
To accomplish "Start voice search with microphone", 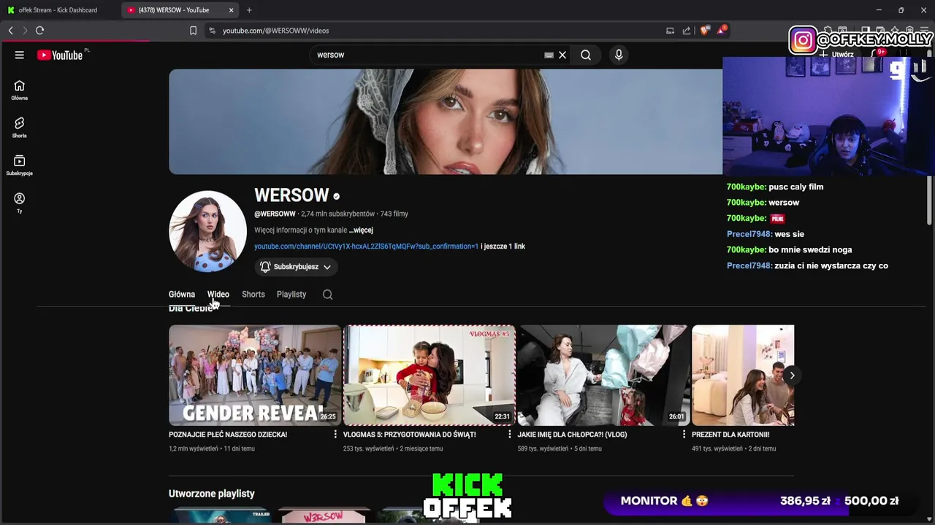I will 619,55.
